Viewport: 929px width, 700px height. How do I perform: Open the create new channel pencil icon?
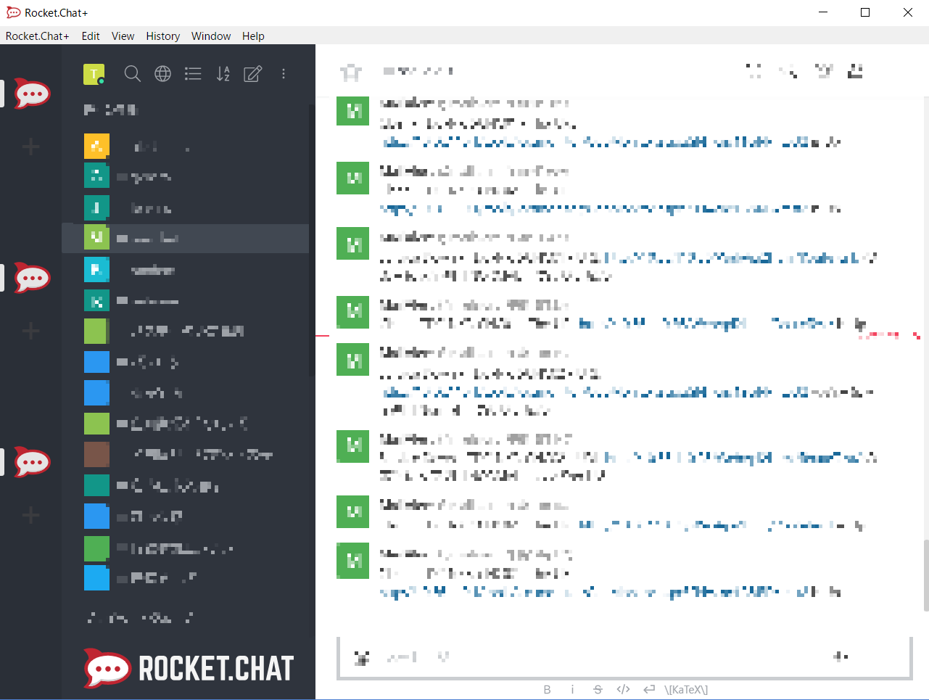(252, 73)
